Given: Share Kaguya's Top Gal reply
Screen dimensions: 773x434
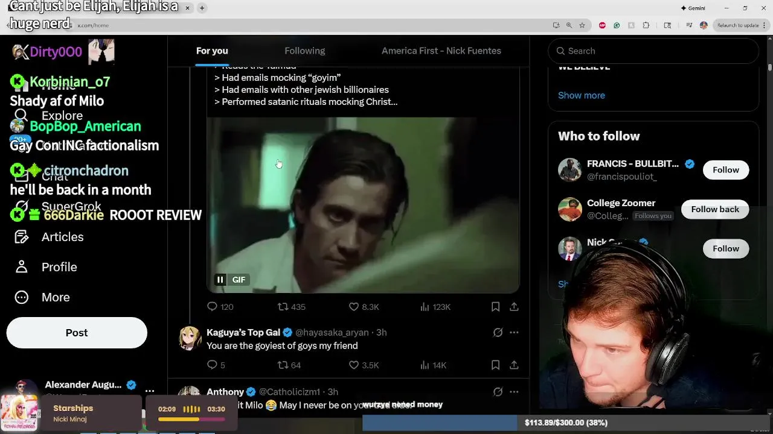Looking at the screenshot, I should point(514,365).
